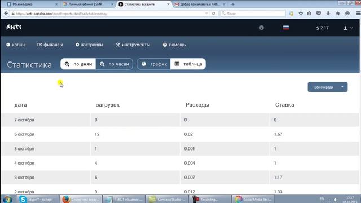Open the chat bubble toolbar icon

click(x=347, y=14)
